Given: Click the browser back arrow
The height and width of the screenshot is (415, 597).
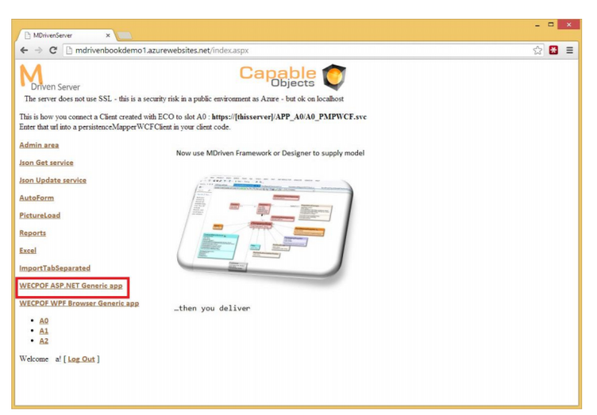Looking at the screenshot, I should pyautogui.click(x=24, y=50).
